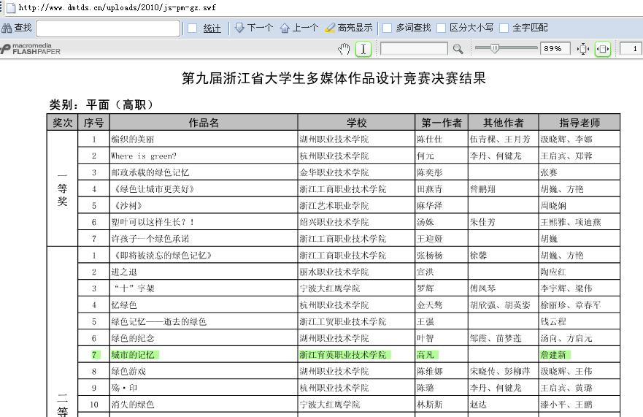Toggle the checkbox next to 统计
The height and width of the screenshot is (417, 643).
192,28
